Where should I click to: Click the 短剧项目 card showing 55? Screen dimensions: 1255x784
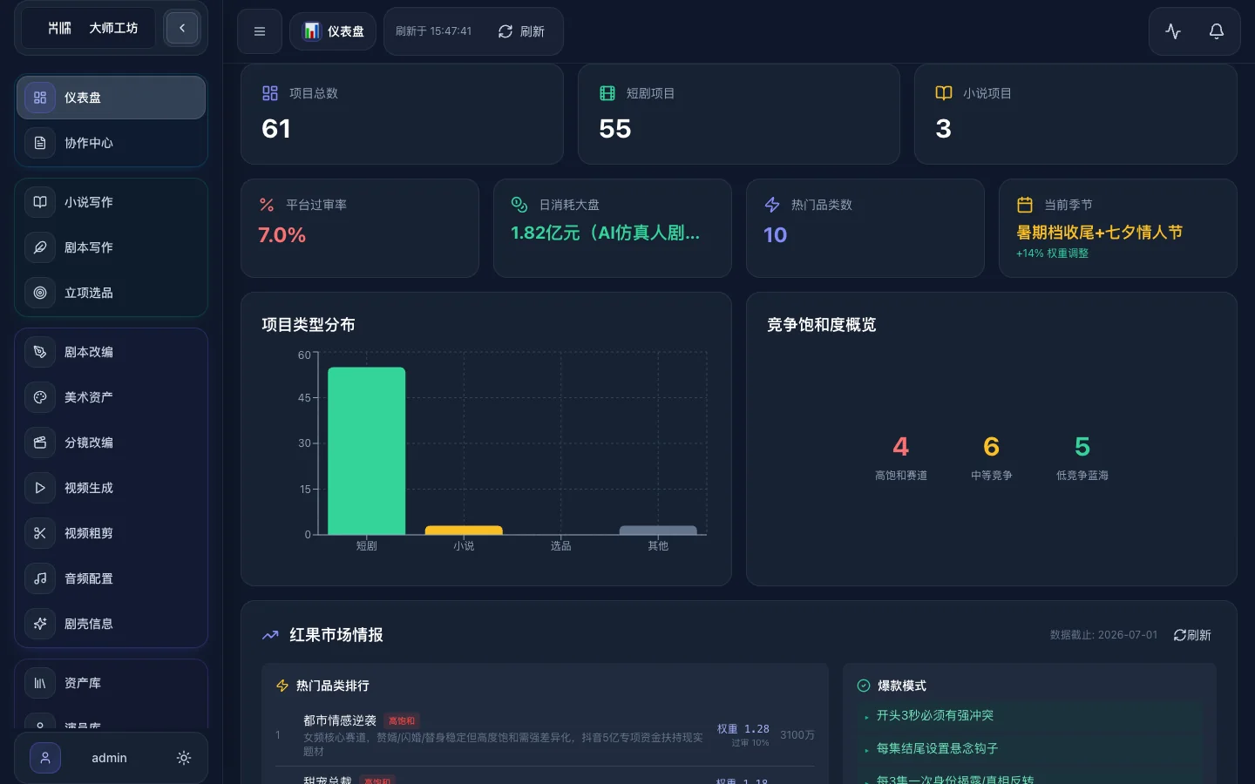tap(739, 114)
